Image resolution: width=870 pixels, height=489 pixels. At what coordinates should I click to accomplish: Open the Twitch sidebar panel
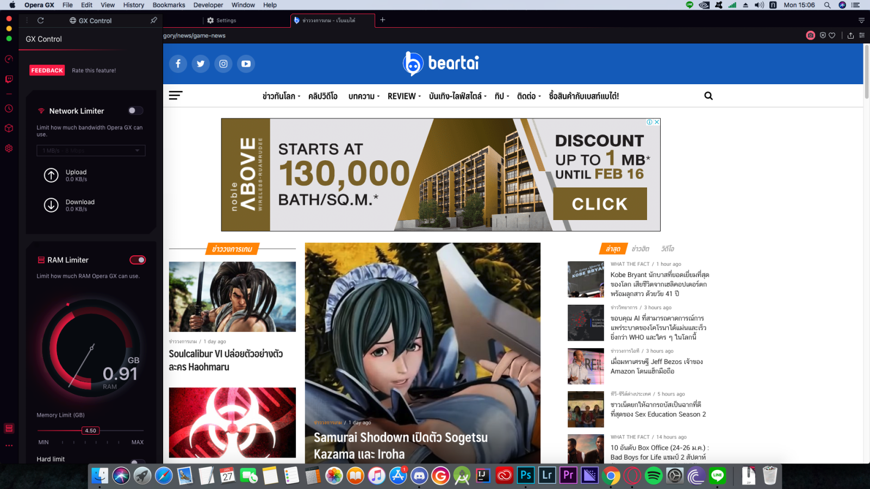[9, 79]
